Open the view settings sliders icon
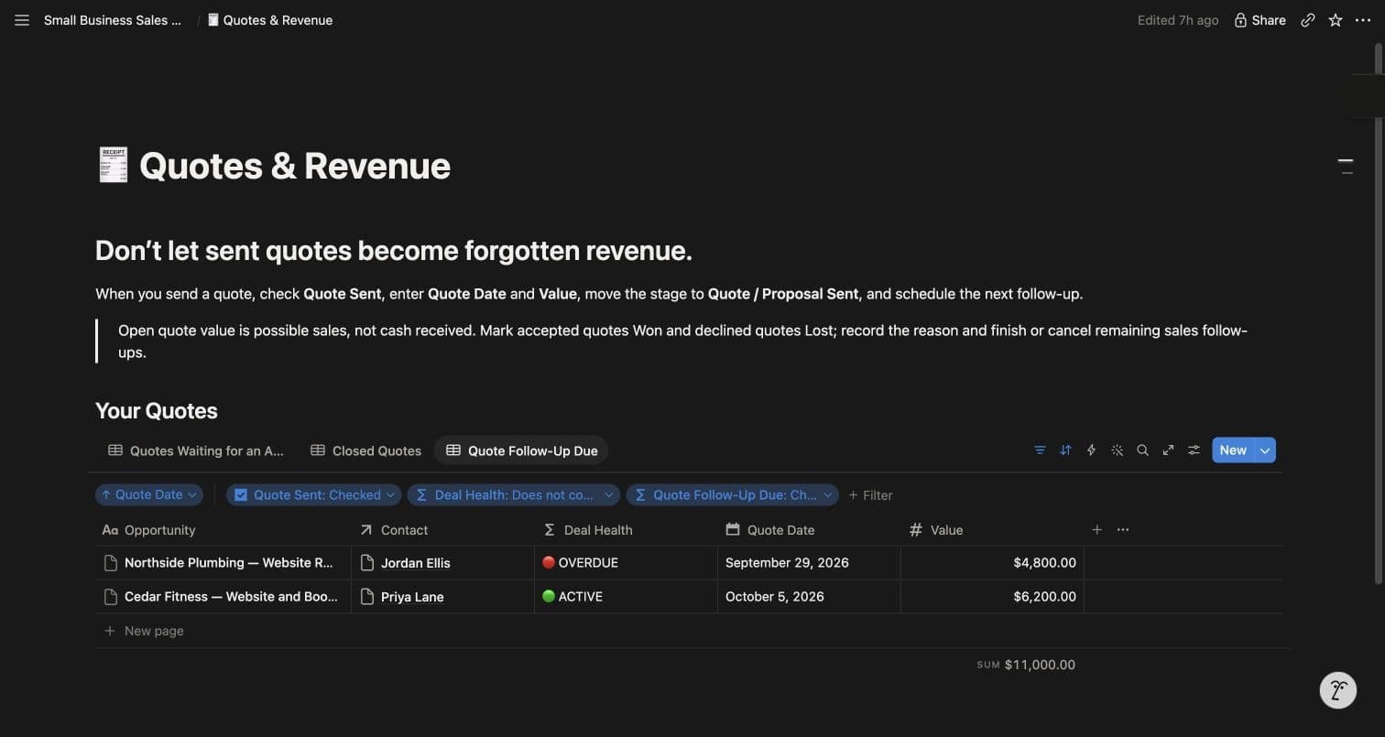Image resolution: width=1385 pixels, height=737 pixels. 1194,450
